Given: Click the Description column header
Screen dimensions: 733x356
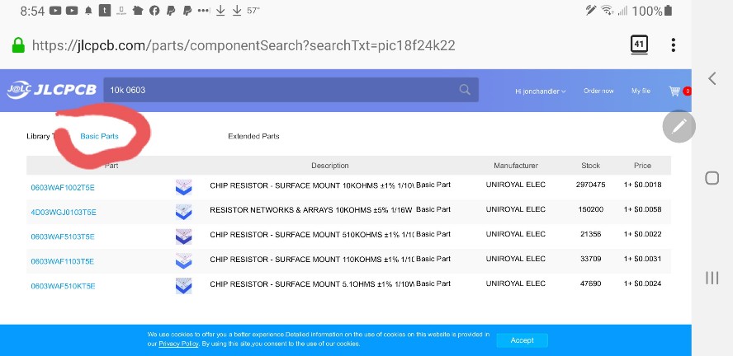Looking at the screenshot, I should (x=330, y=166).
